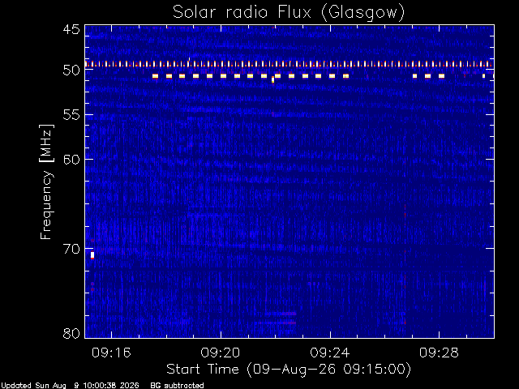
Task: Select the 09:24 time axis label
Action: [x=330, y=353]
